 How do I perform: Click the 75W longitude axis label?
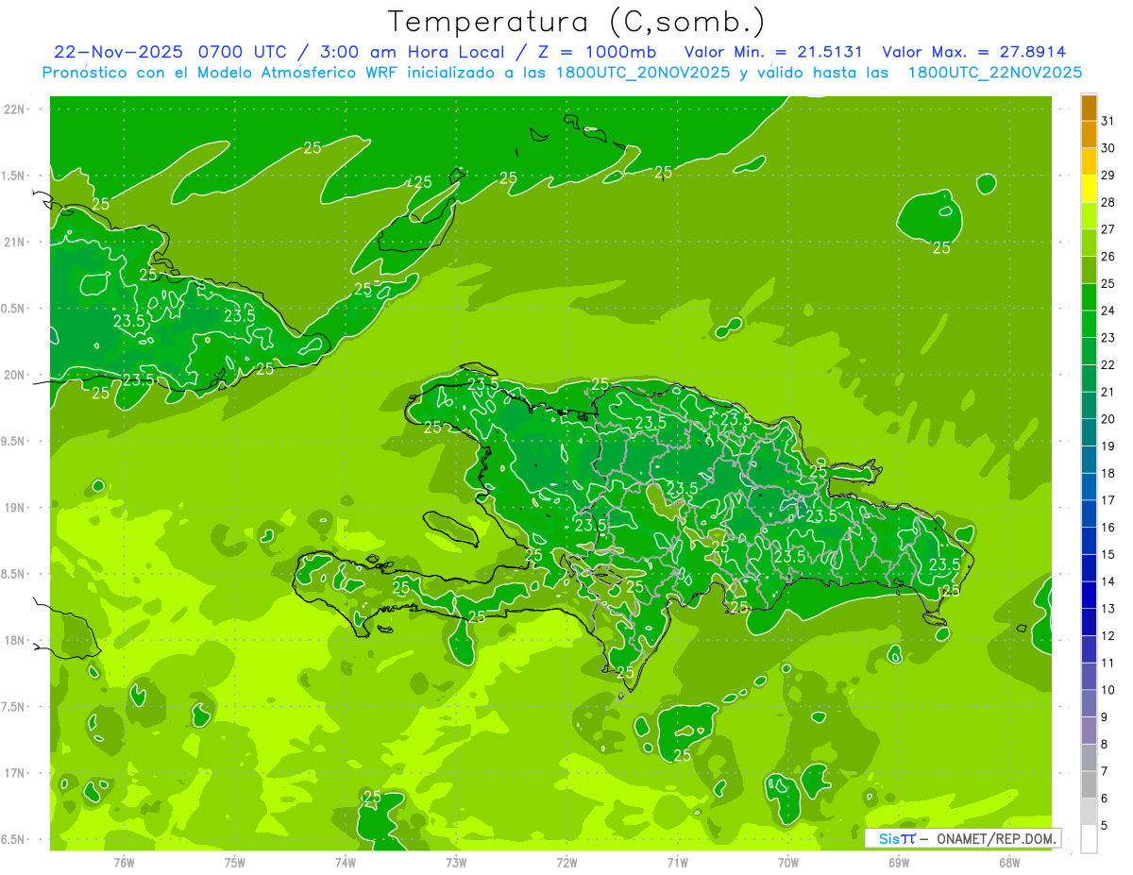235,863
